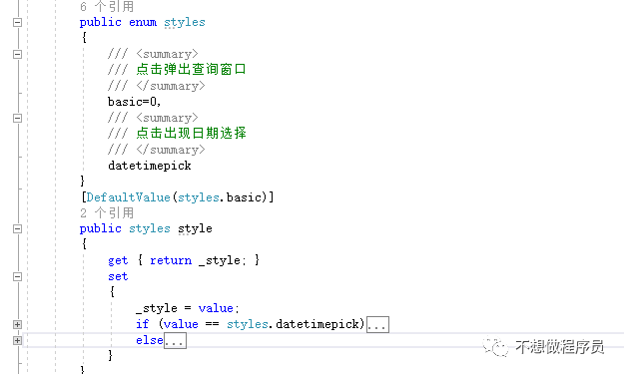Click the 'datetimepick' enum member line
Image resolution: width=624 pixels, height=374 pixels.
(149, 166)
